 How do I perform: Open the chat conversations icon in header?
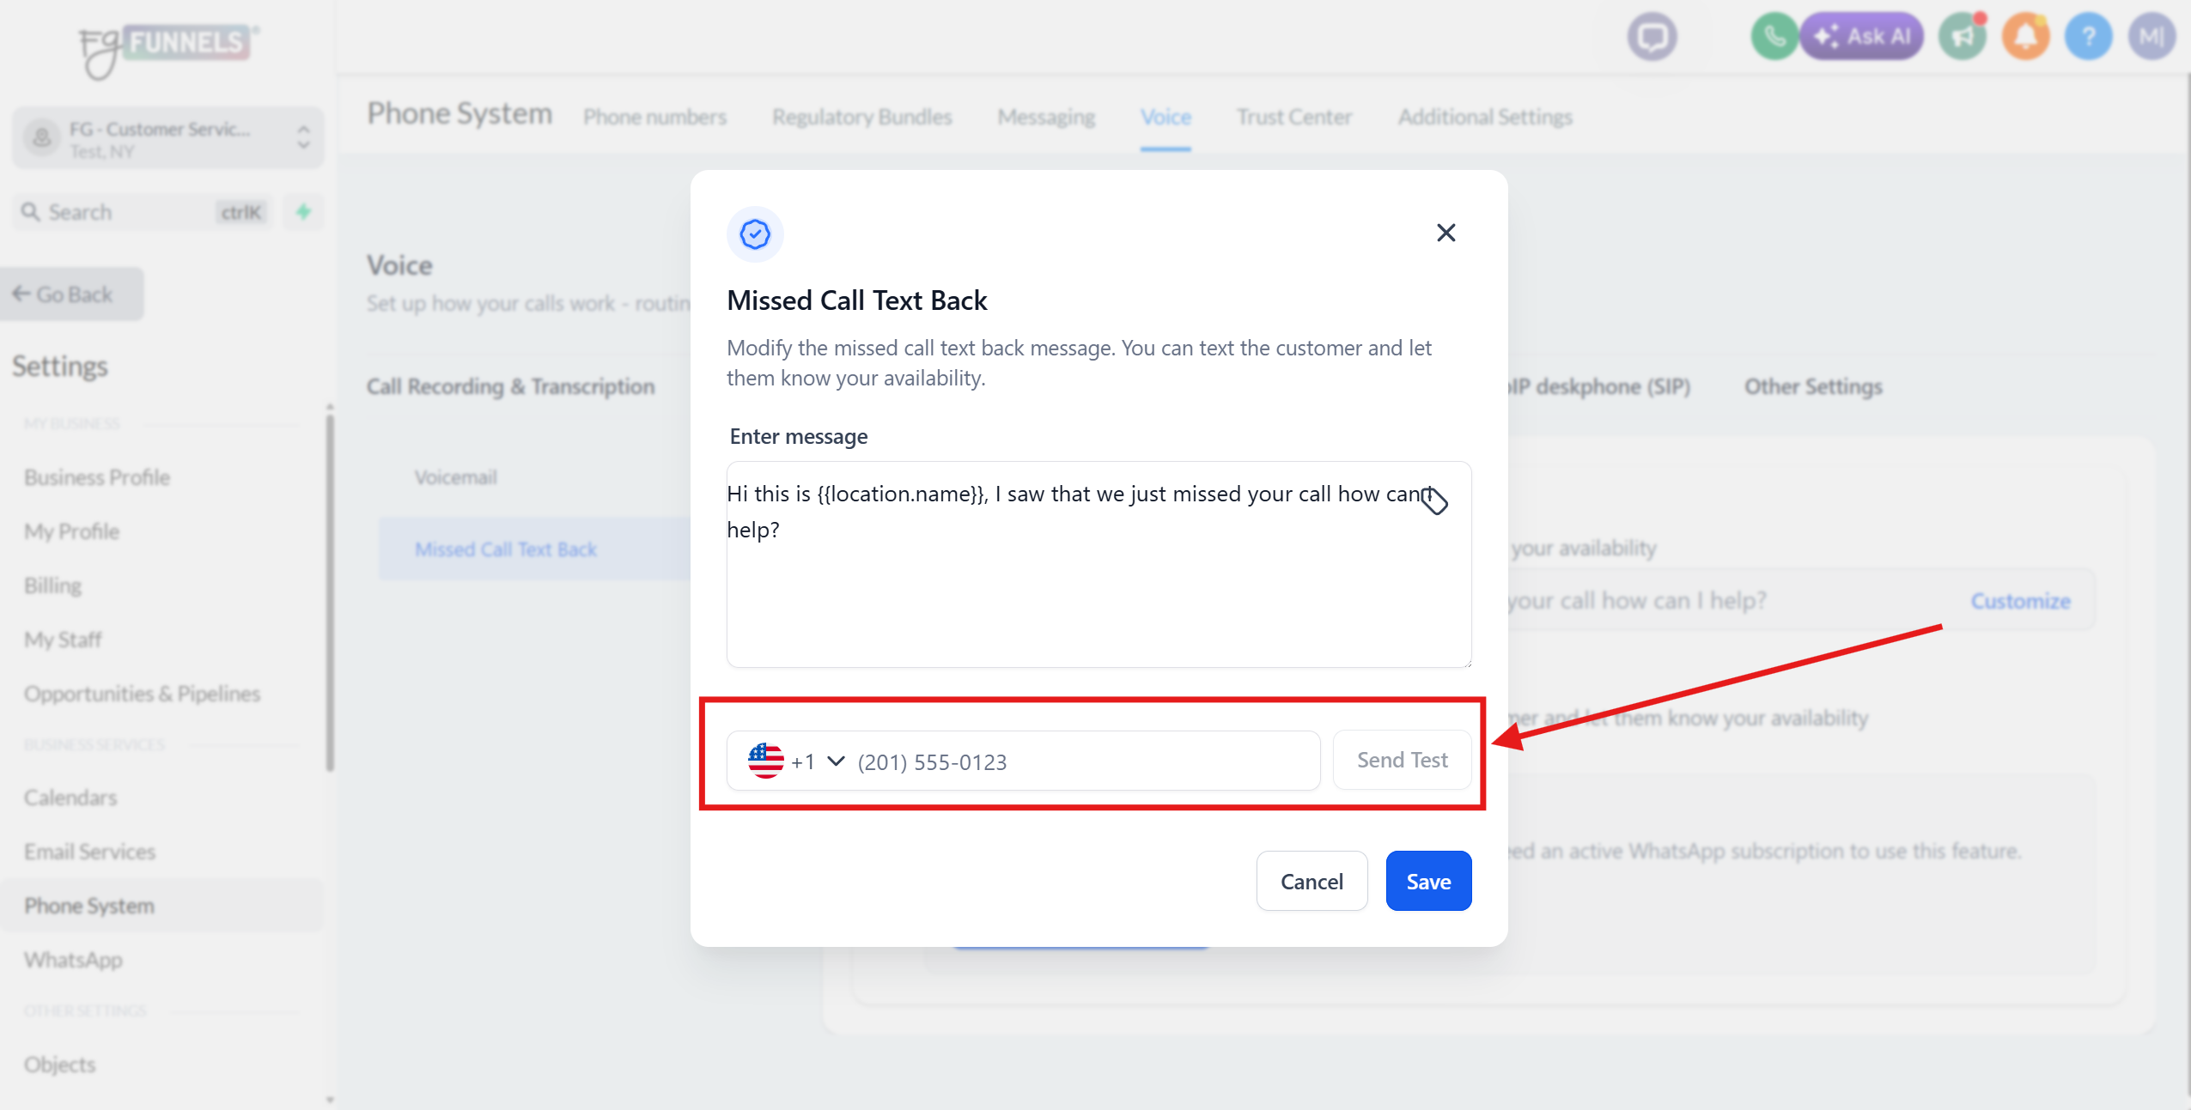point(1652,37)
